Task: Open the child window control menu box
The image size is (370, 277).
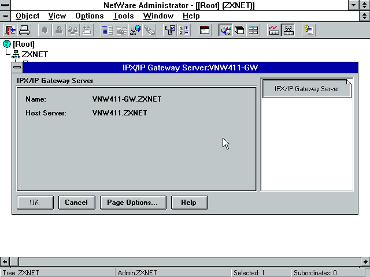Action: coord(5,16)
